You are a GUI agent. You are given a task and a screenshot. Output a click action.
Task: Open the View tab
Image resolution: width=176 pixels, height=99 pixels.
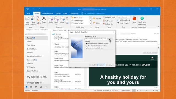pos(65,13)
